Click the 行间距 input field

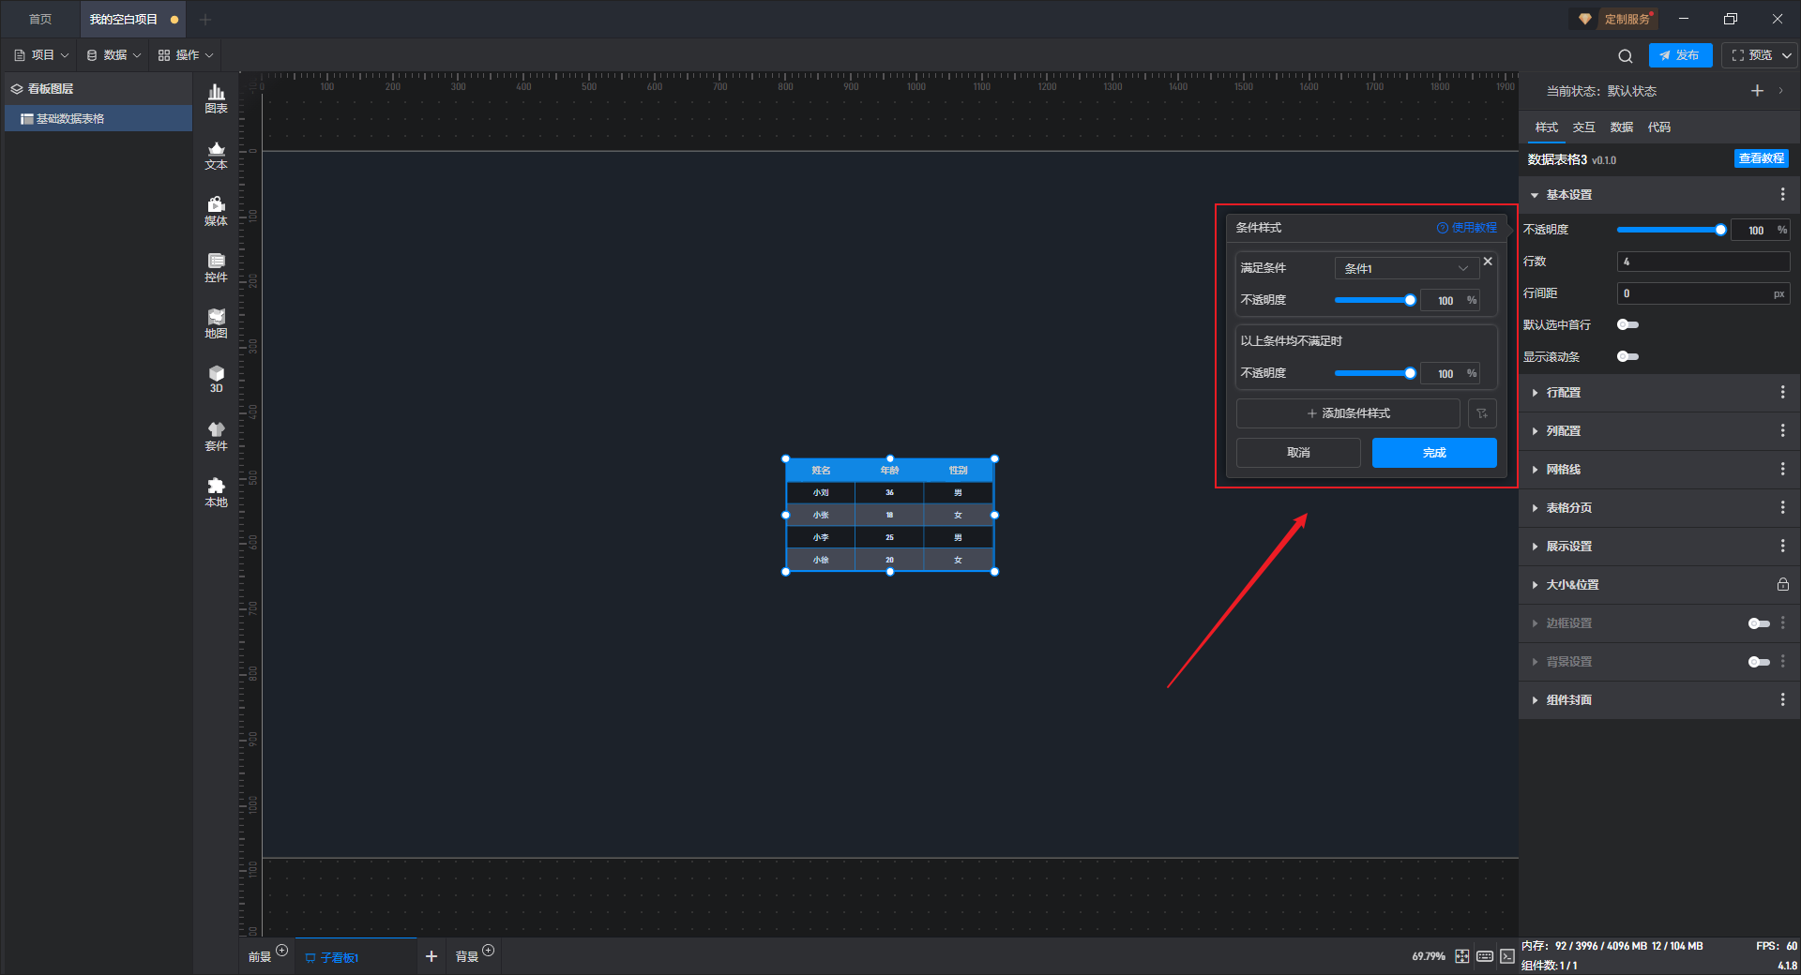pos(1703,293)
